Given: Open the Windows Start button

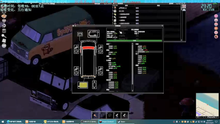Looking at the screenshot, I should [x=3, y=122].
